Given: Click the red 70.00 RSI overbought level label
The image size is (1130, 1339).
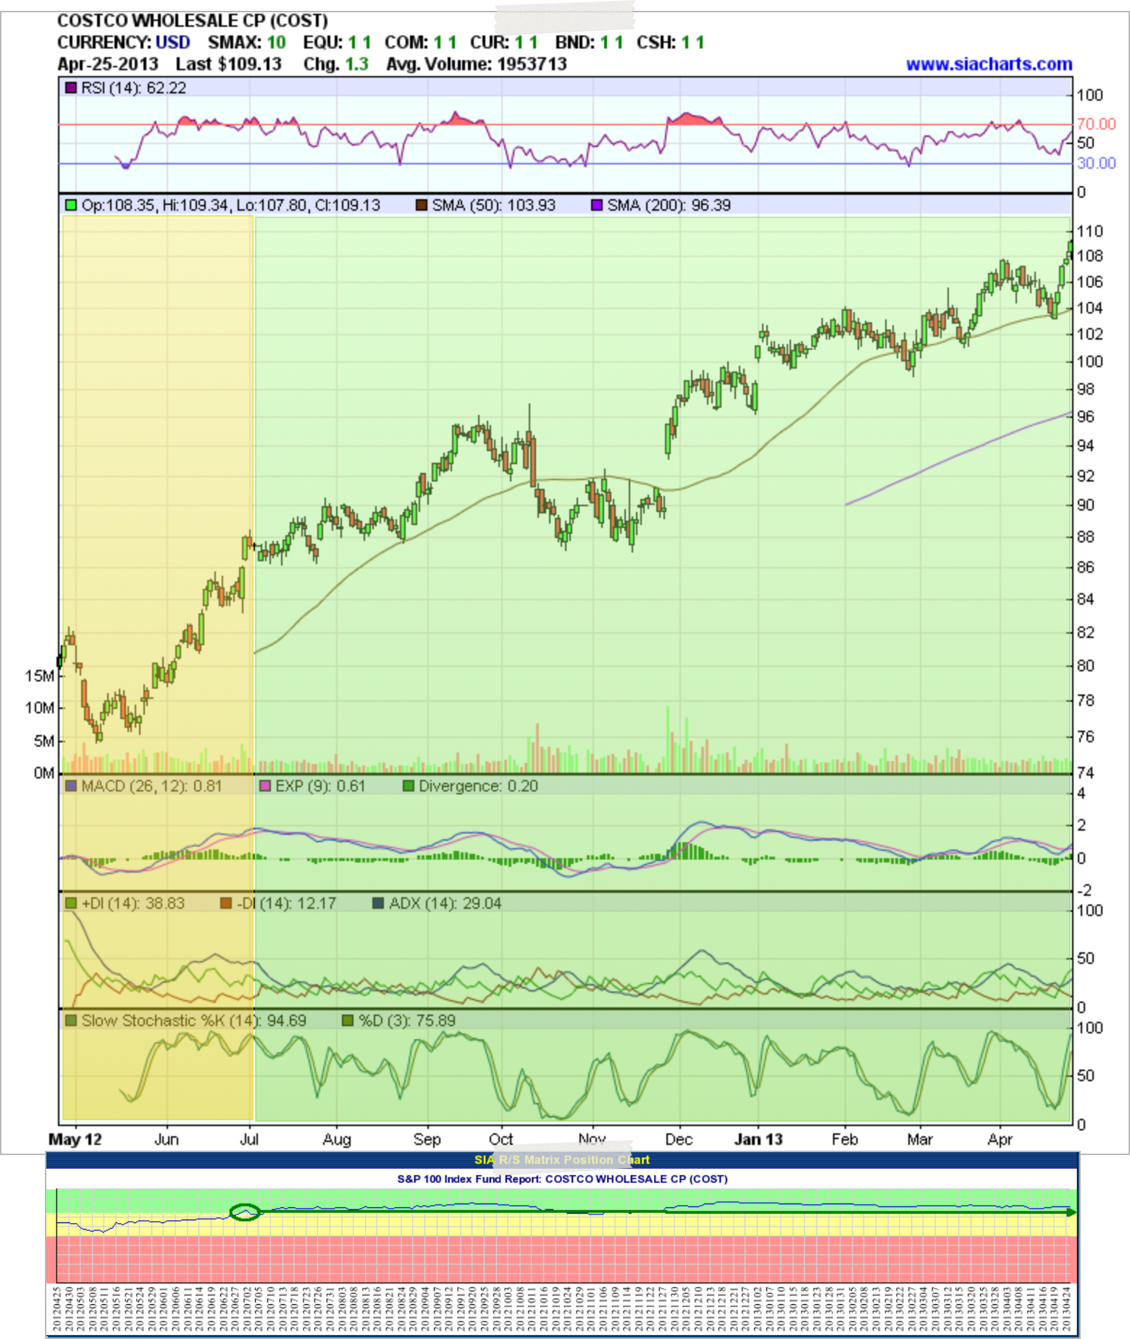Looking at the screenshot, I should coord(1096,124).
